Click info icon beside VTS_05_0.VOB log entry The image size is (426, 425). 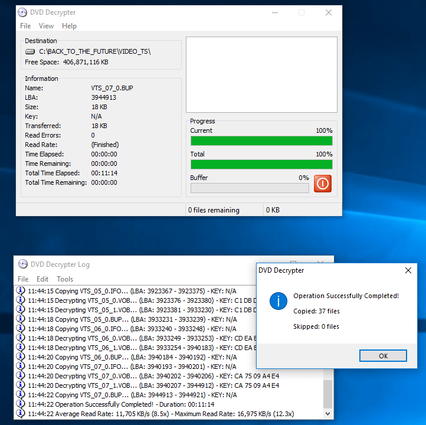coord(21,300)
